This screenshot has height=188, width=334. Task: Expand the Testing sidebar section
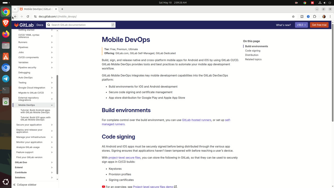pyautogui.click(x=52, y=83)
